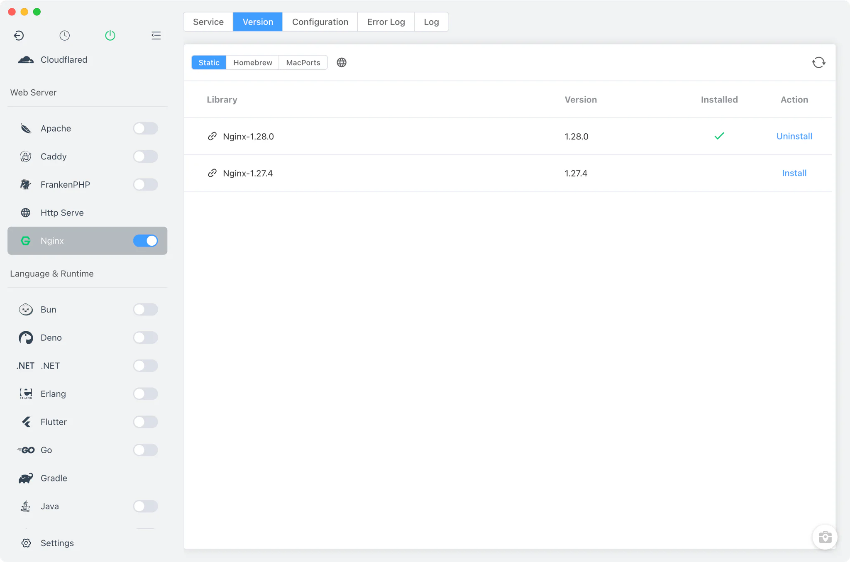Click the Bun icon
Viewport: 850px width, 562px height.
pos(26,310)
